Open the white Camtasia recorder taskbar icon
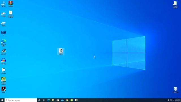This screenshot has height=102, width=181. click(76, 100)
